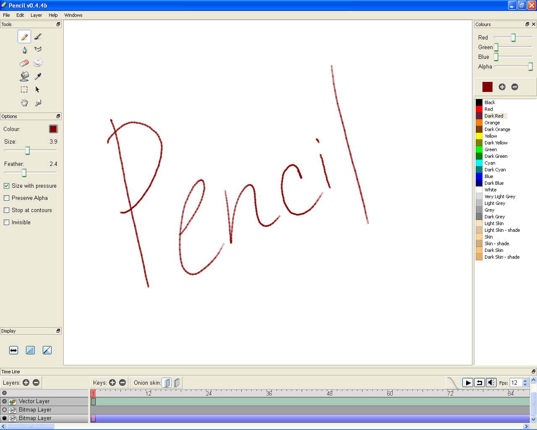This screenshot has height=430, width=537.
Task: Select the Brush tool
Action: (x=37, y=37)
